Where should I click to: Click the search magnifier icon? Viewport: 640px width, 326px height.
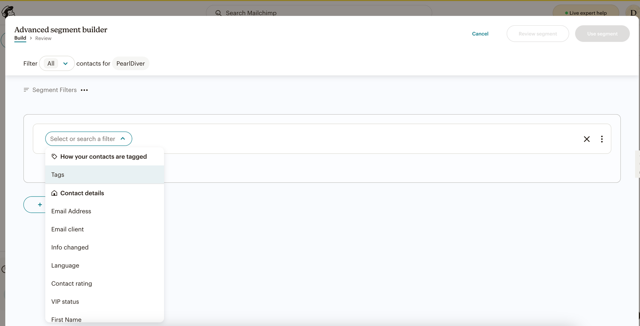coord(218,13)
